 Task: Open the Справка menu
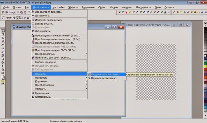tap(169, 7)
